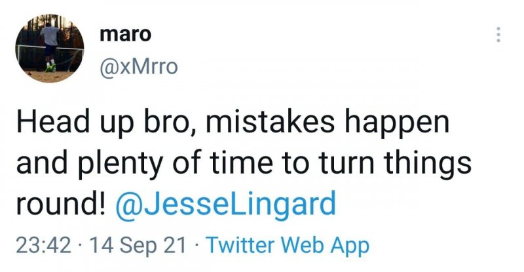
Task: Open the @xMrro handle link
Action: 139,67
